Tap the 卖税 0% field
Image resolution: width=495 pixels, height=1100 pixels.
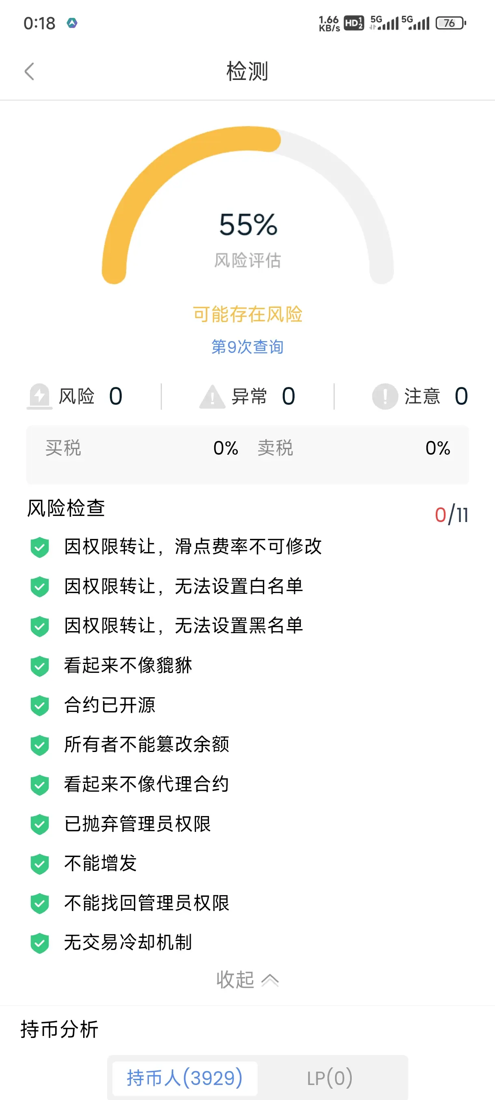tap(354, 448)
